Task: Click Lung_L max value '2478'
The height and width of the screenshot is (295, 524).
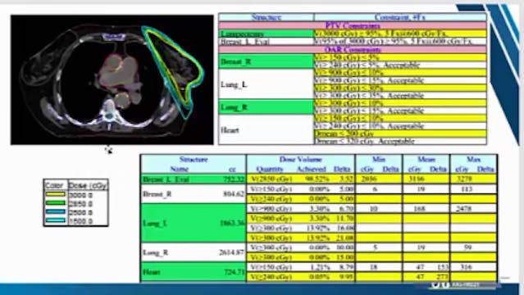Action: [x=463, y=209]
